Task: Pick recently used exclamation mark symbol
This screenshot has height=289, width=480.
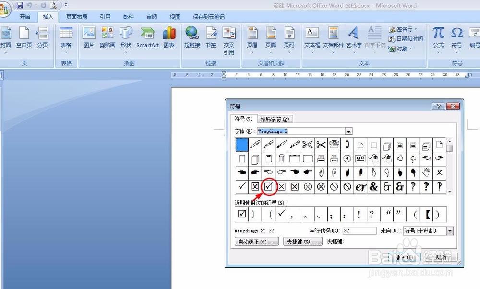Action: (359, 214)
